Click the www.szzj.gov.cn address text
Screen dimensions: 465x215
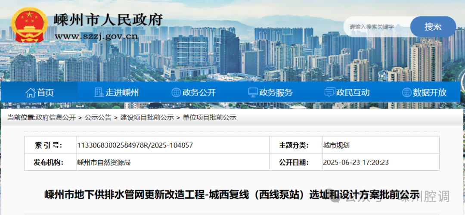[x=96, y=36]
